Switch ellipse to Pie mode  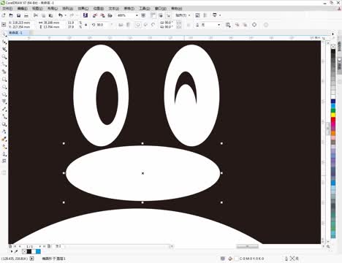click(145, 25)
